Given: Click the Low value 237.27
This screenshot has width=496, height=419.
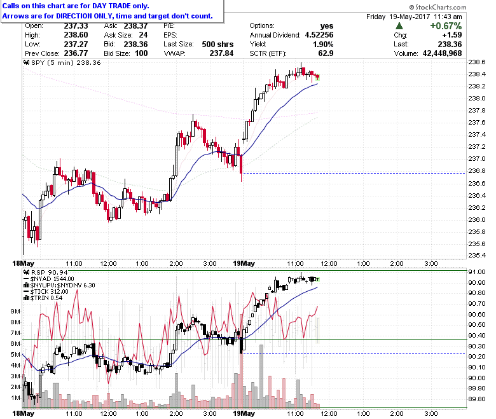Looking at the screenshot, I should point(76,45).
